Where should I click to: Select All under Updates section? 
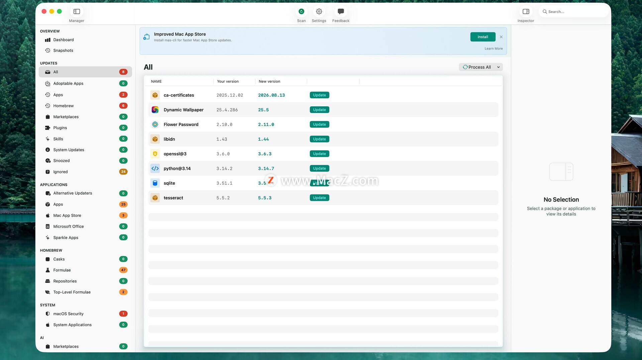tap(85, 72)
